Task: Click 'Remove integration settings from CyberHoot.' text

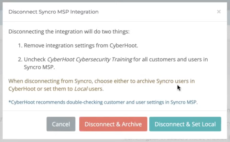Action: [81, 45]
